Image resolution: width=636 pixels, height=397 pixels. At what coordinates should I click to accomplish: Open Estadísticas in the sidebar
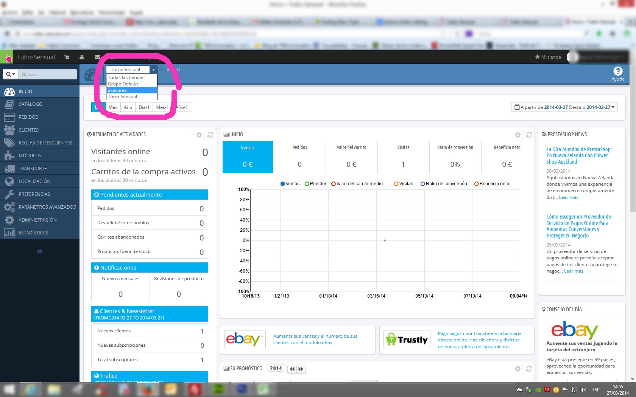click(40, 233)
